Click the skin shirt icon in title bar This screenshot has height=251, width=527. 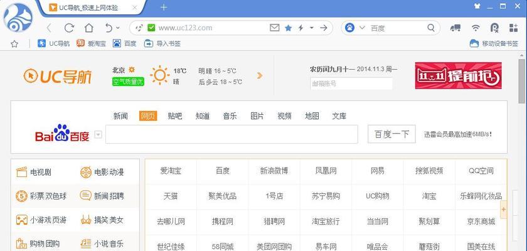(x=477, y=6)
